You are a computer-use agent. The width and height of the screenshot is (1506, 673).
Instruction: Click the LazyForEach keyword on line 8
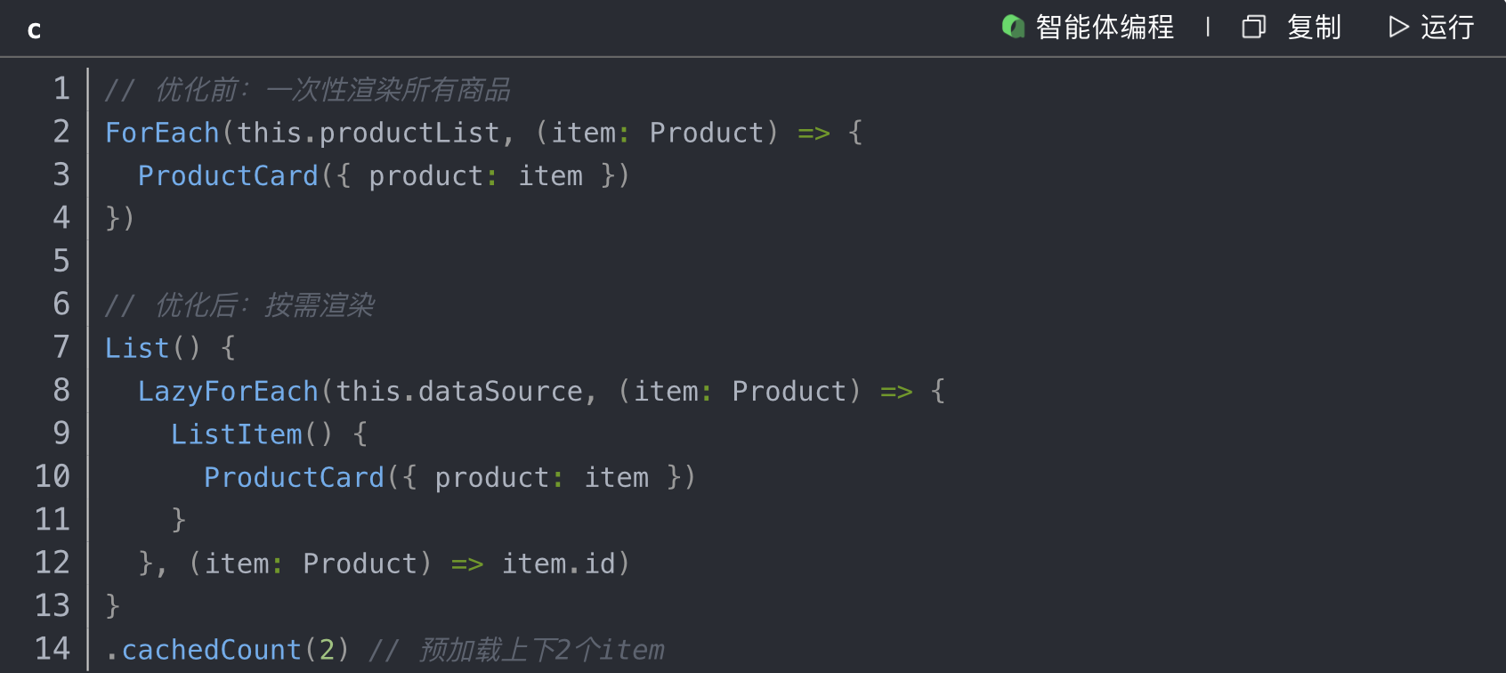228,391
